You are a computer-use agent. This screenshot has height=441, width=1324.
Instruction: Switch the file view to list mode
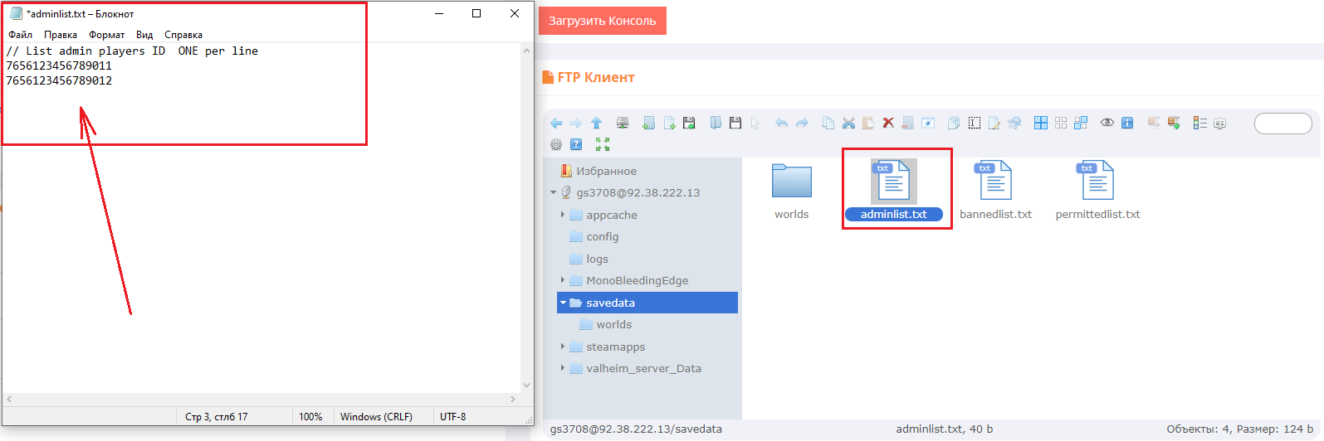(x=1199, y=123)
